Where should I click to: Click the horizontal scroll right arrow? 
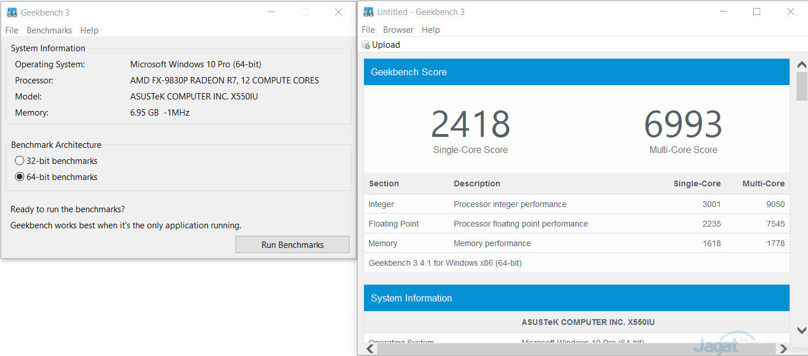[783, 349]
